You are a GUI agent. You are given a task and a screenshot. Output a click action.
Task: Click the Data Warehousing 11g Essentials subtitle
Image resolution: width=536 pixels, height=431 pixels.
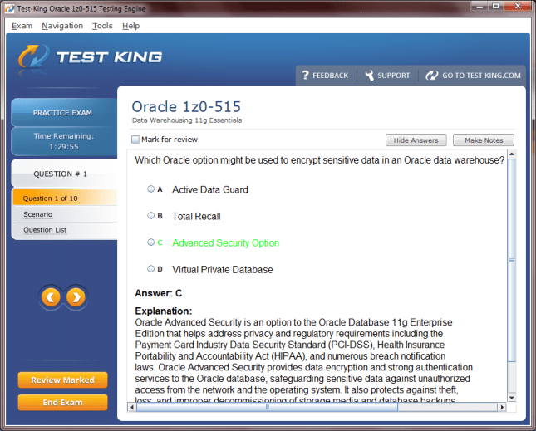187,120
